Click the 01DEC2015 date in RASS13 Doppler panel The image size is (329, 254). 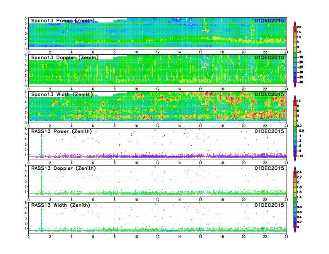tap(269, 168)
